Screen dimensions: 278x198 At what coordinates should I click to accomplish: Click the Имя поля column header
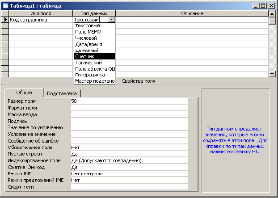tap(41, 13)
